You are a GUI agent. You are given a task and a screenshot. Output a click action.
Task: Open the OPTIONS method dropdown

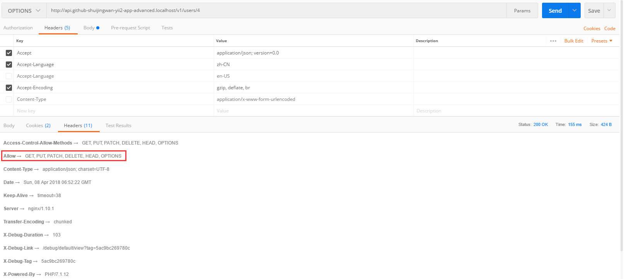coord(24,11)
